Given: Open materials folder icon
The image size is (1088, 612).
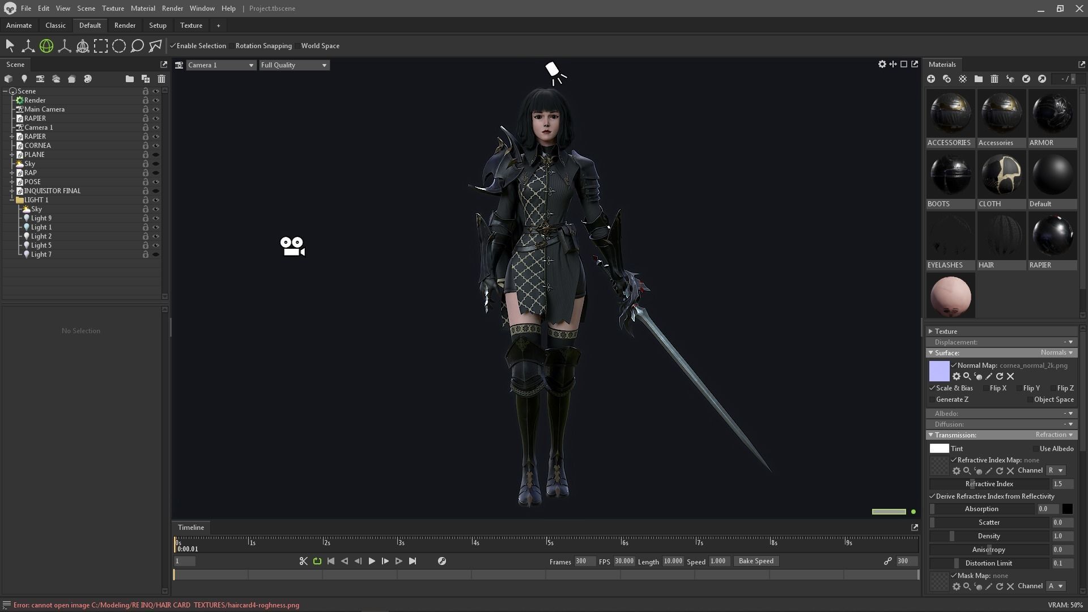Looking at the screenshot, I should 979,79.
